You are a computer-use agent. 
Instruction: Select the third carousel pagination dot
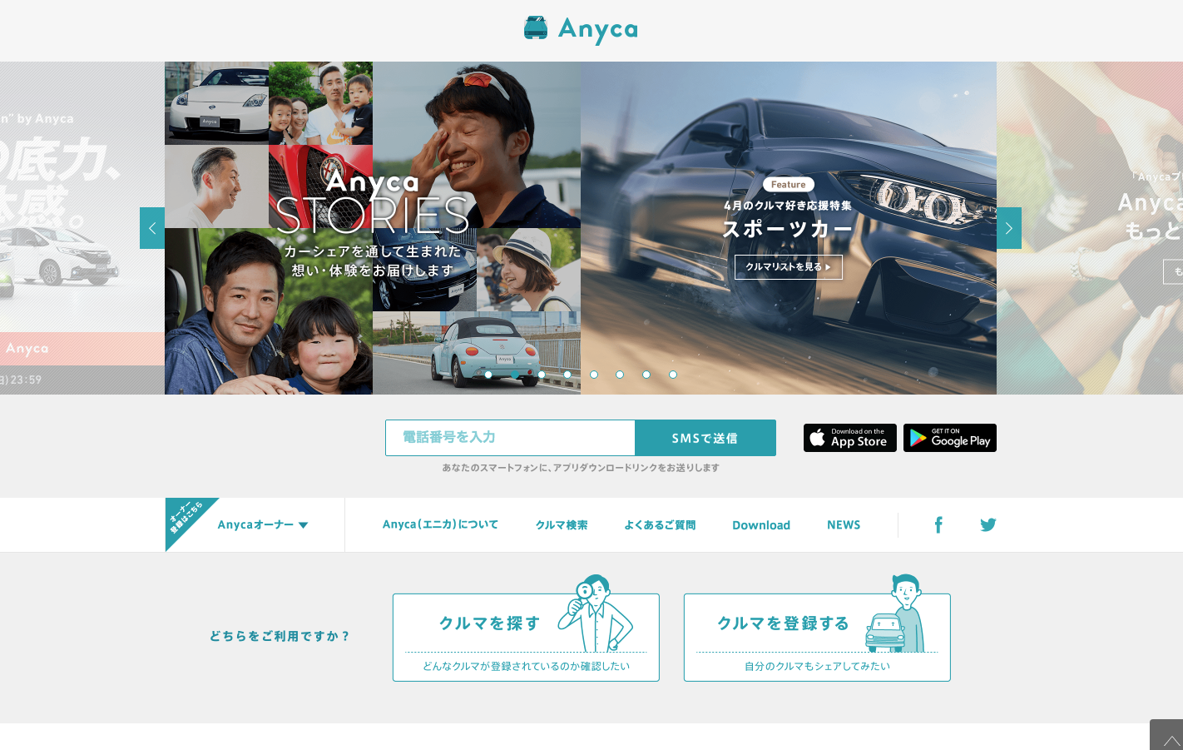[542, 375]
